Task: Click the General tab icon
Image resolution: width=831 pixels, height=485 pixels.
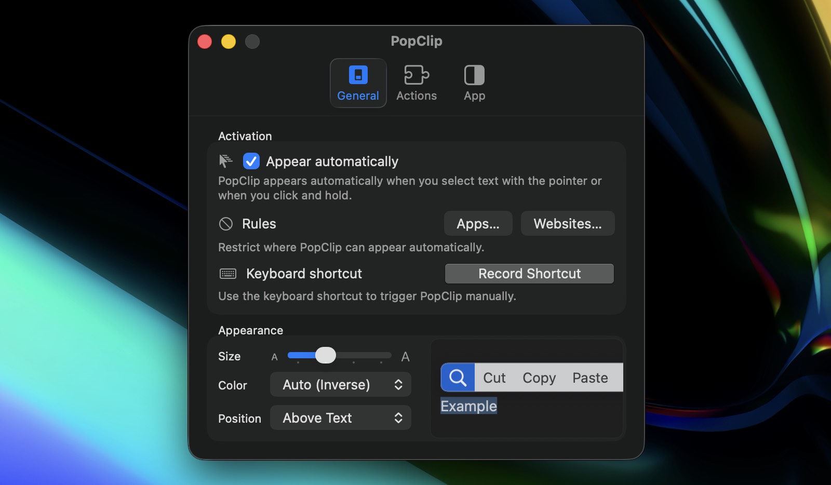Action: click(358, 75)
